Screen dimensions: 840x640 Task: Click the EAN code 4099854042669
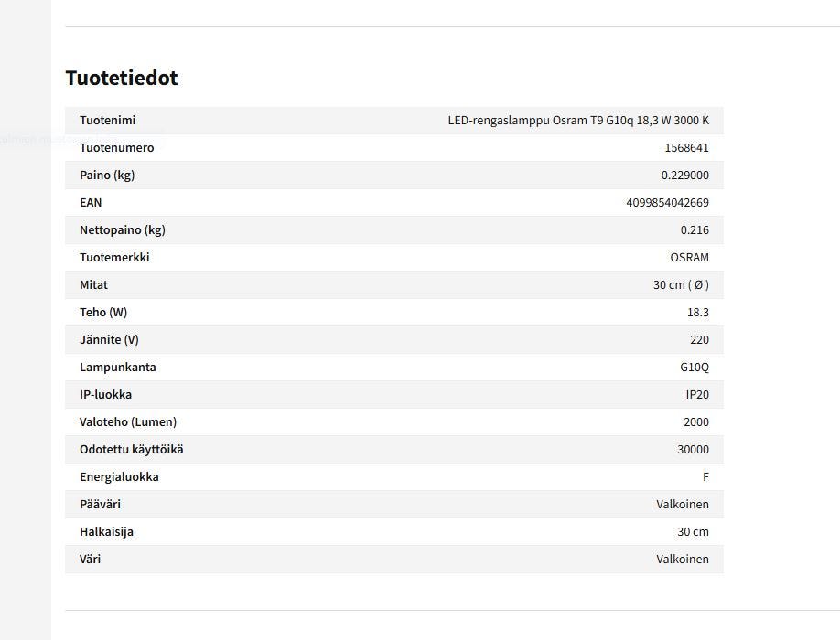(667, 203)
